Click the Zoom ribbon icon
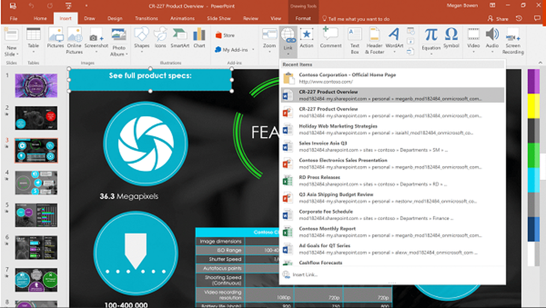Screen dimensions: 546x308 (269, 35)
